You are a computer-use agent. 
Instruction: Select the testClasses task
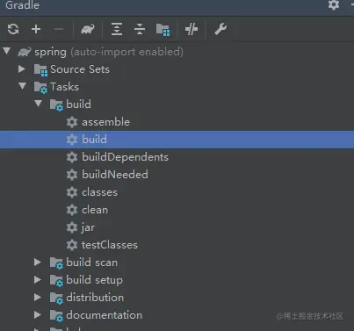(x=177, y=245)
